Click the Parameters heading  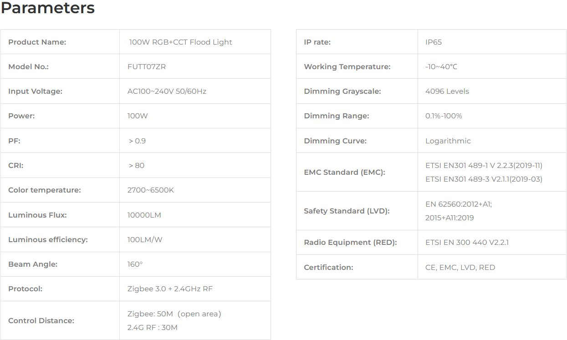[48, 8]
